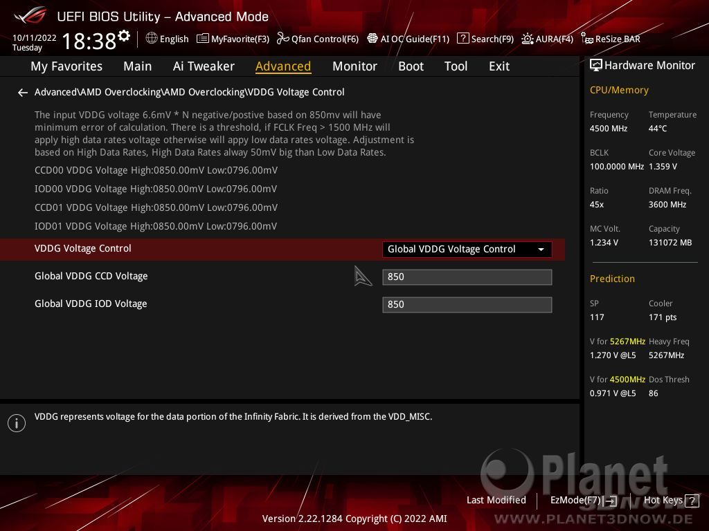This screenshot has height=531, width=709.
Task: Open the clock settings gear icon
Action: 123,36
